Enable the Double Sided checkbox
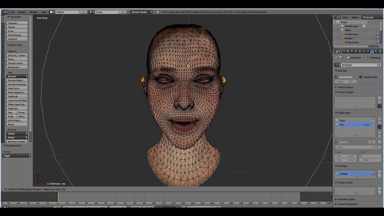Screen dimensions: 384x216 coord(361,77)
